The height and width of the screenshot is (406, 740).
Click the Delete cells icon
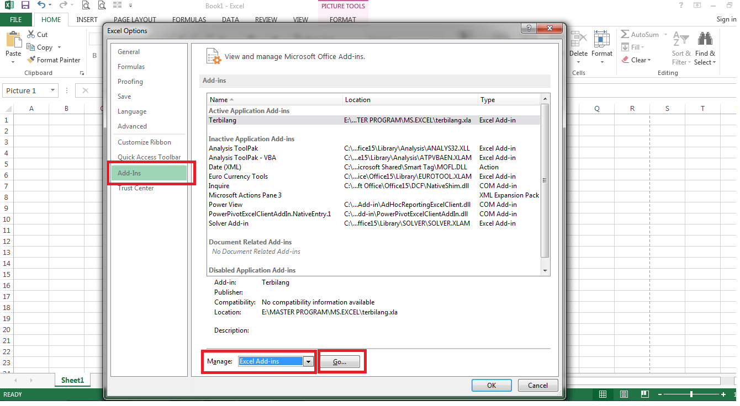click(x=578, y=40)
